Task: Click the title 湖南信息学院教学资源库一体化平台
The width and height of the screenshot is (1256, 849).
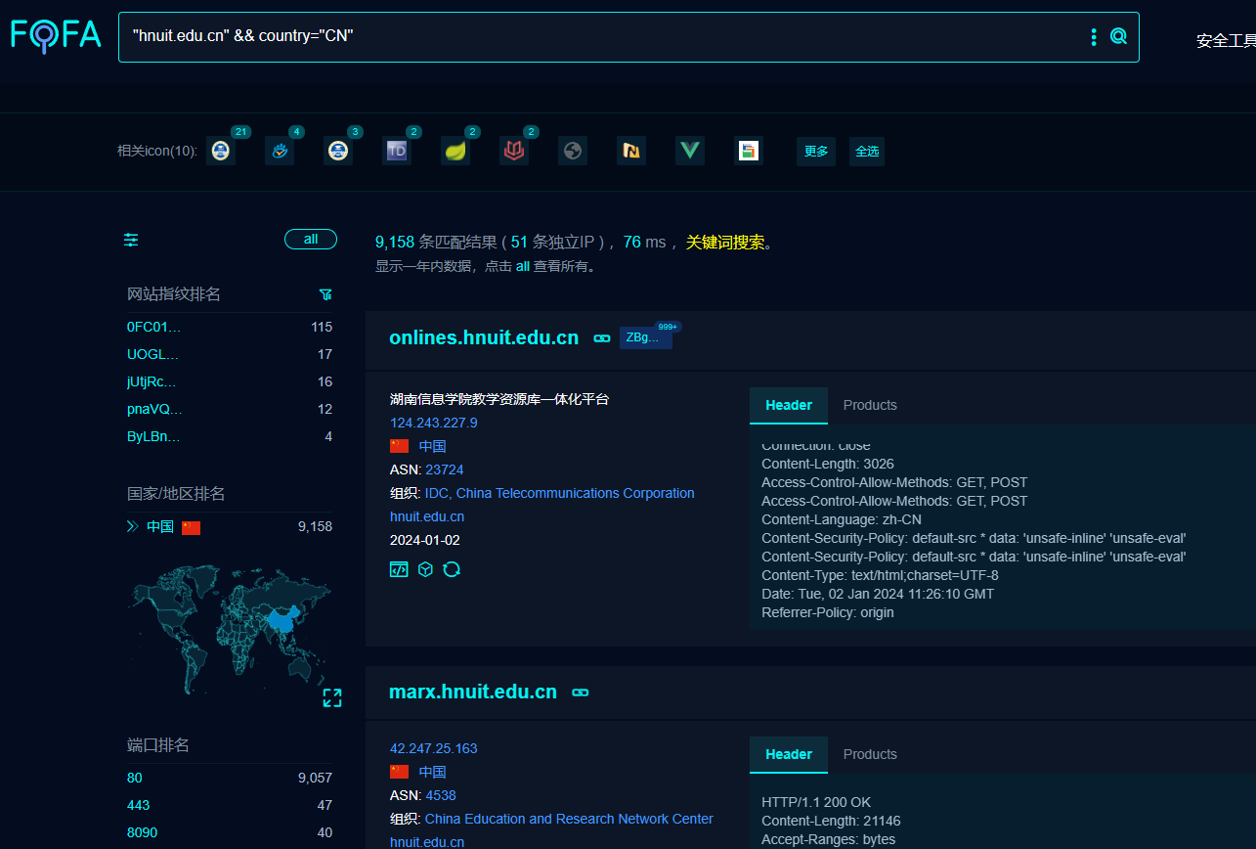Action: (x=499, y=399)
